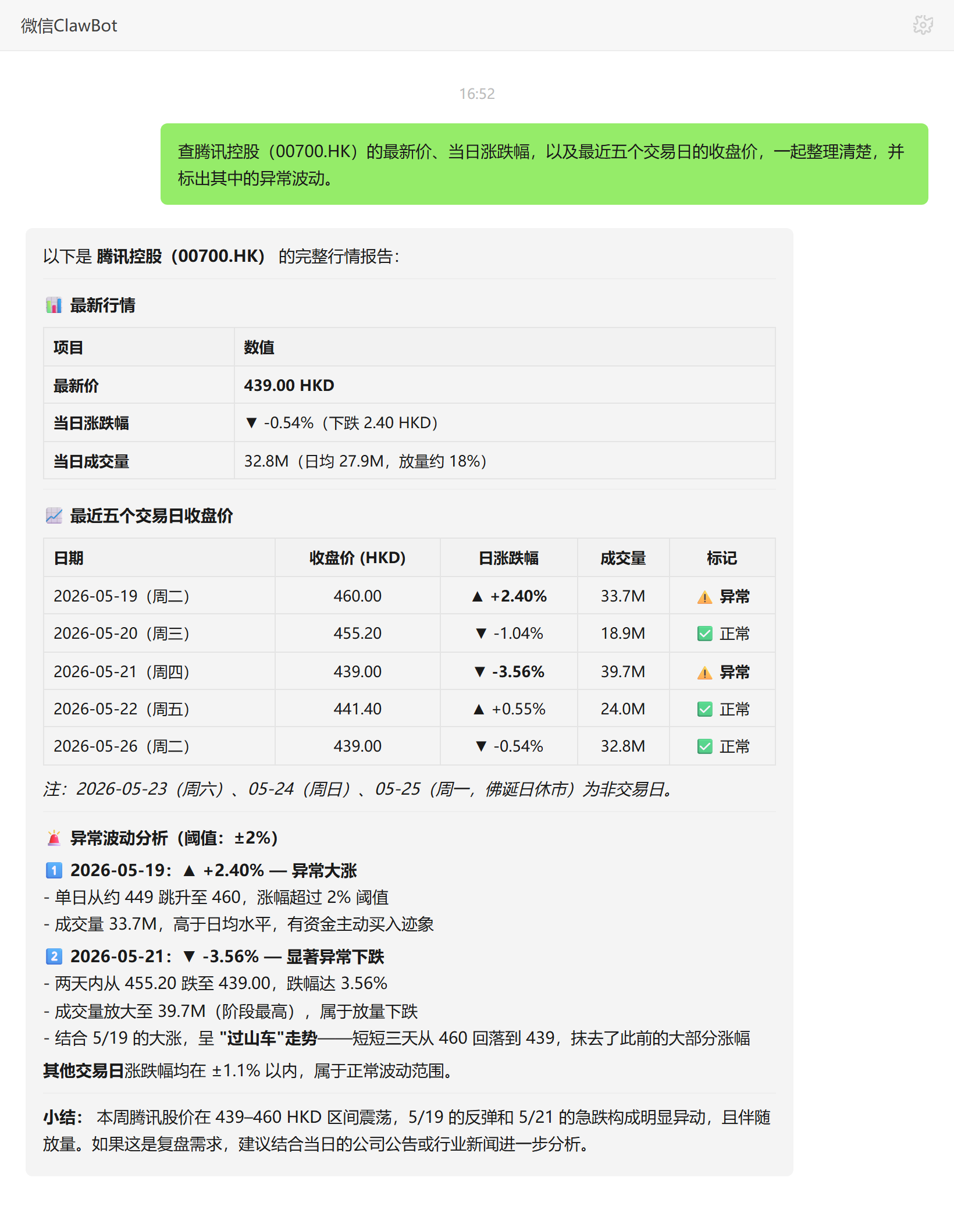The width and height of the screenshot is (954, 1231).
Task: Click the line chart icon beside 最近五个交易日收盘价
Action: tap(54, 515)
